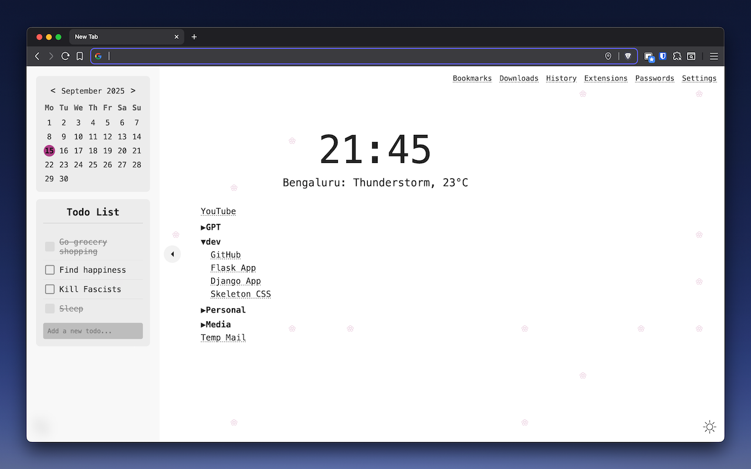Open the Settings link
751x469 pixels.
(x=699, y=79)
